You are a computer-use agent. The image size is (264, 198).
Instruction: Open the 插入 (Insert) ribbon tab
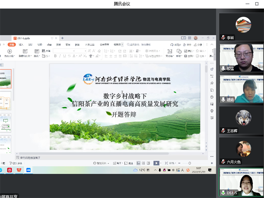(x=21, y=45)
